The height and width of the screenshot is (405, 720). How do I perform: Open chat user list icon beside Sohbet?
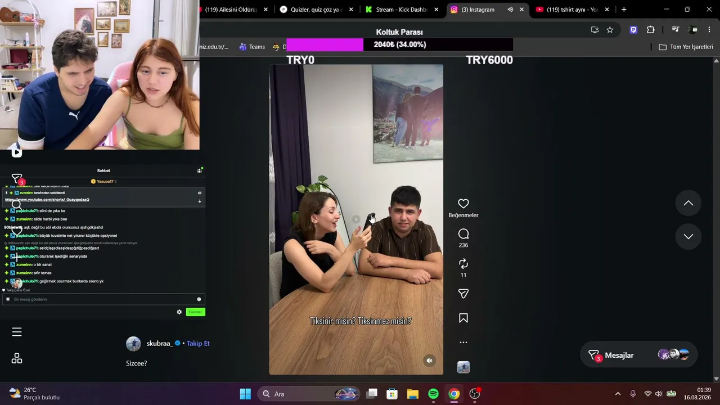click(x=199, y=170)
